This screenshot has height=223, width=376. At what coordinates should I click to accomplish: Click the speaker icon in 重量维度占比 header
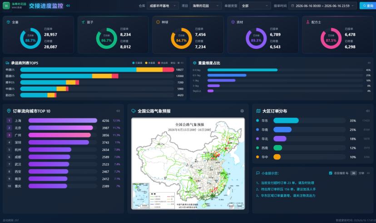click(x=369, y=63)
